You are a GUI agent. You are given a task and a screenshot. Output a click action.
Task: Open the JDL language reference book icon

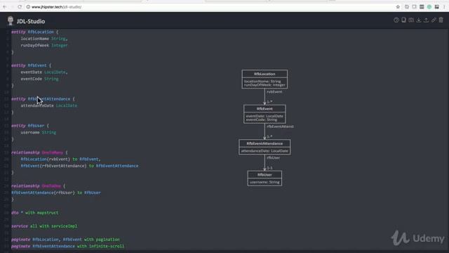403,20
